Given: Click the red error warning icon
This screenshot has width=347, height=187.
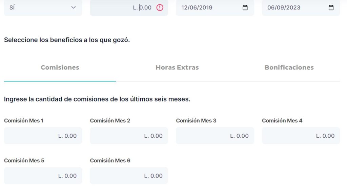Looking at the screenshot, I should [160, 7].
